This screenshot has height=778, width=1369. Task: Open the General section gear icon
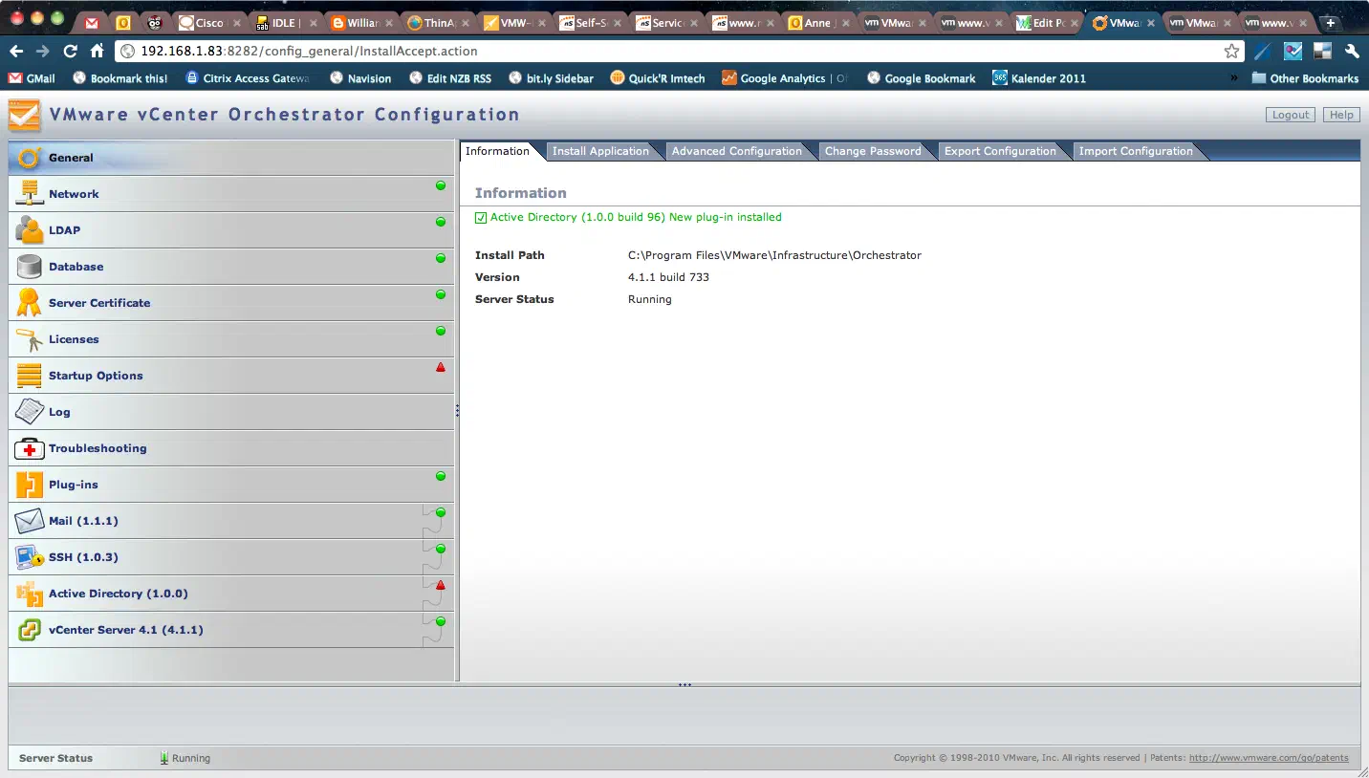click(29, 158)
